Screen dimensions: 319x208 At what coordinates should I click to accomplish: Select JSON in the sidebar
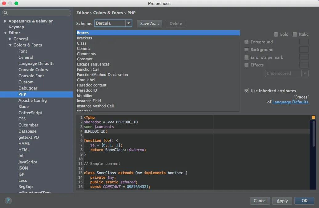click(23, 168)
